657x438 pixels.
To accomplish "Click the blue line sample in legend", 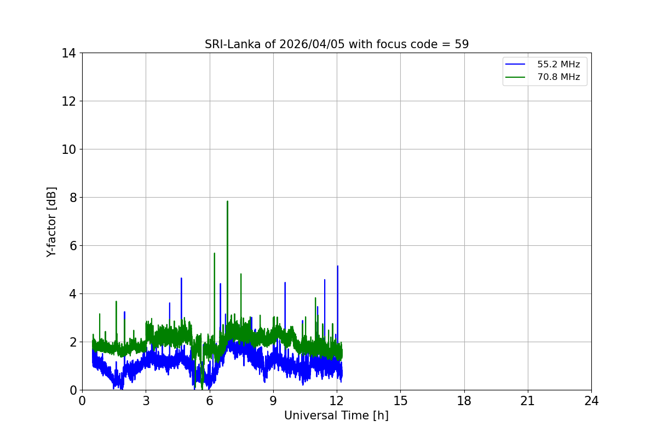I will click(516, 65).
